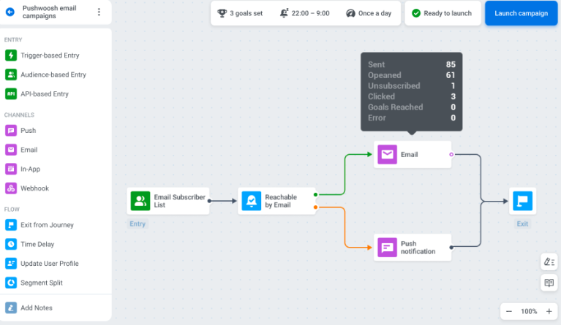Click the Unsubscribed 1 statistic in tooltip

(x=412, y=86)
